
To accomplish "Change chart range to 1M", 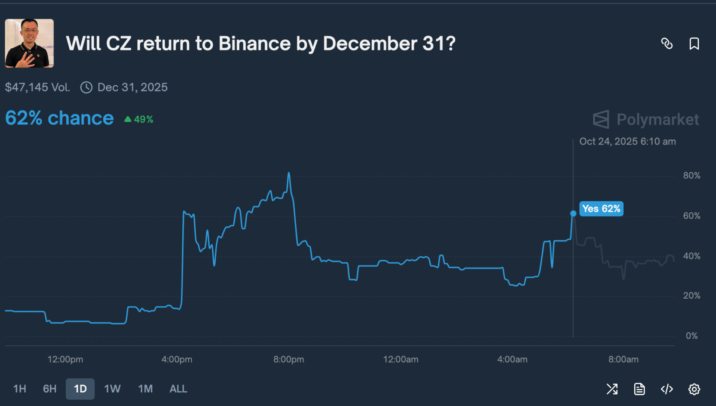I will pyautogui.click(x=145, y=389).
